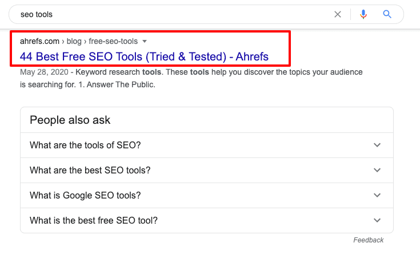Start voice search with the microphone icon

pyautogui.click(x=363, y=14)
